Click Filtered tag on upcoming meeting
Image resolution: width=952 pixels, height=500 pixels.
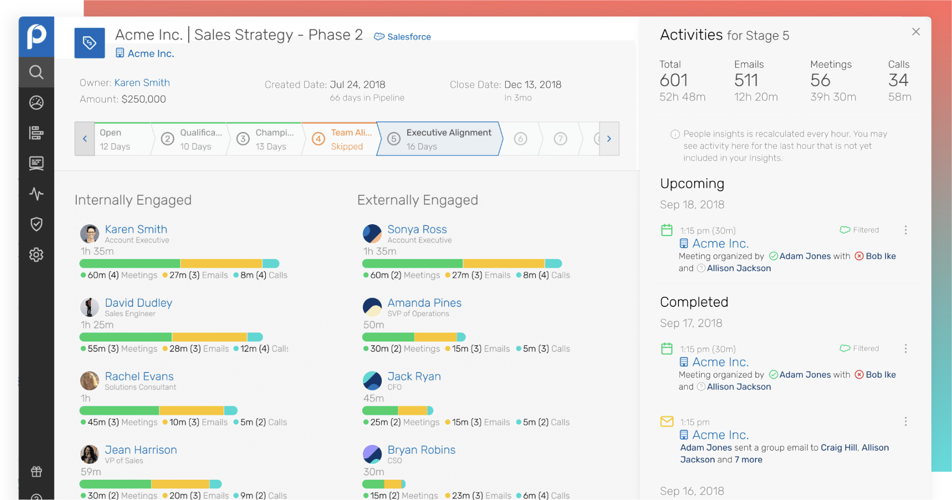tap(859, 230)
